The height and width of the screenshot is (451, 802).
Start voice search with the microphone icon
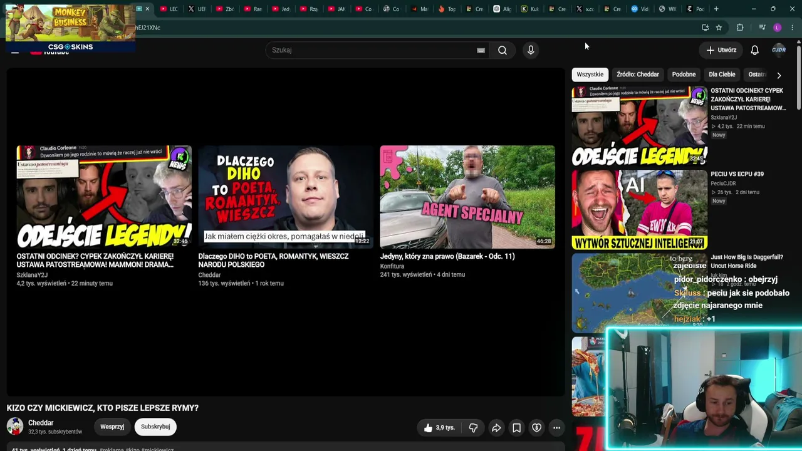coord(531,50)
